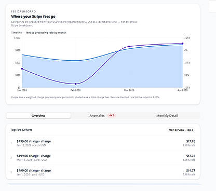
Task: Click the 3.56% rate in the Mar 18 row
Action: point(189,160)
